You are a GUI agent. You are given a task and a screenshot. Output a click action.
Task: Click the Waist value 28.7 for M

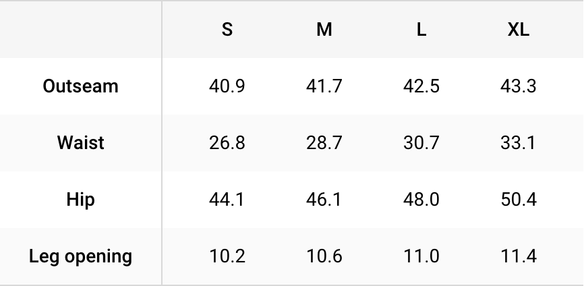click(324, 143)
